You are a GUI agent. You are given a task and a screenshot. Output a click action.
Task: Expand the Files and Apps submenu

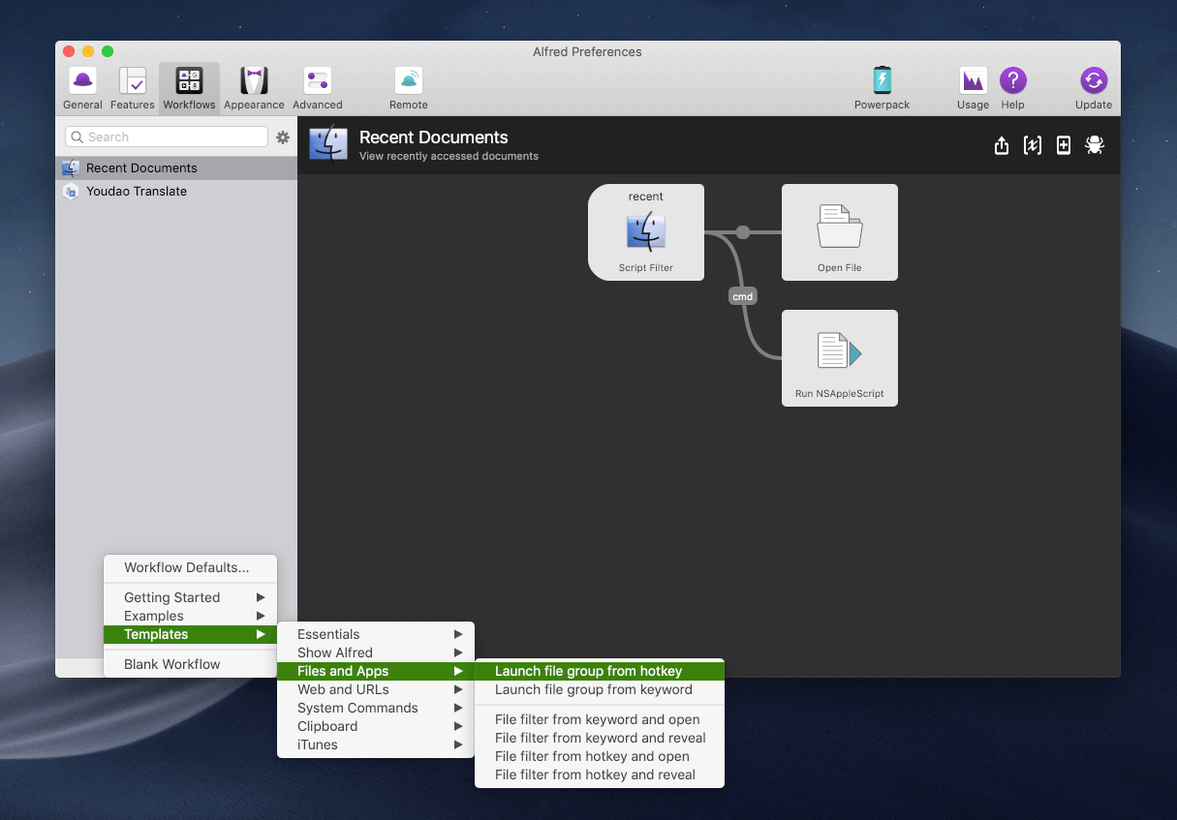376,671
